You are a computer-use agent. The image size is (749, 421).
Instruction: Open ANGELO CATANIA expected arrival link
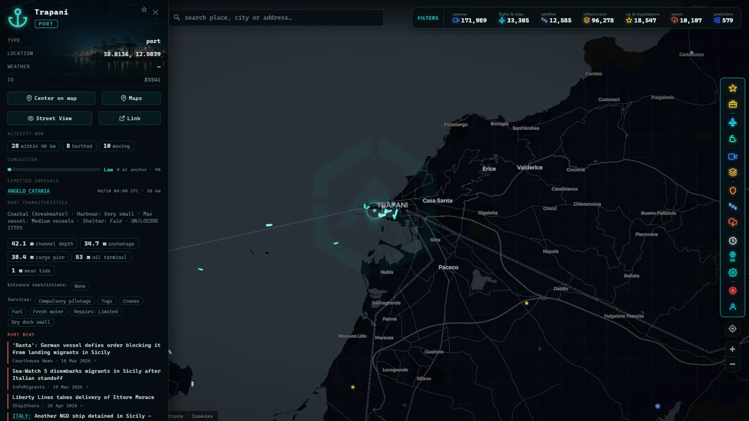[29, 191]
